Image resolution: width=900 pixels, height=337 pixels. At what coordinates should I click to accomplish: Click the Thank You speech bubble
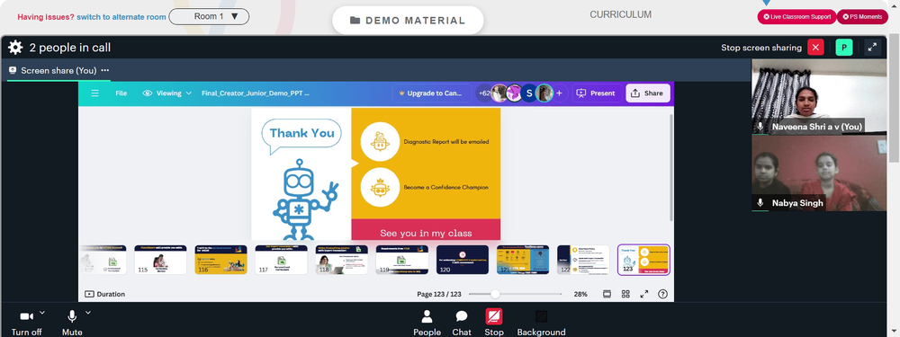[x=301, y=136]
